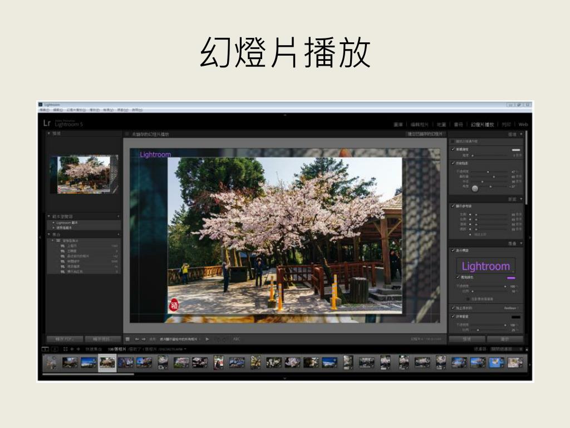Expand the Lightroom Templates folder

54,222
